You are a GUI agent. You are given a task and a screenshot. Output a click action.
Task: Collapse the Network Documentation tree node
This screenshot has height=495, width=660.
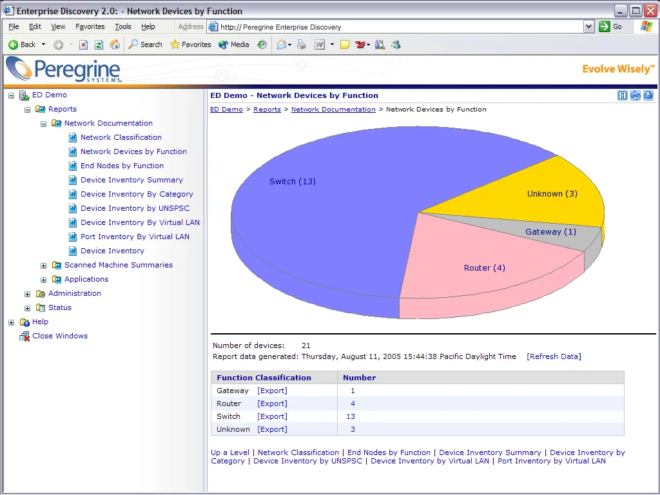[43, 124]
